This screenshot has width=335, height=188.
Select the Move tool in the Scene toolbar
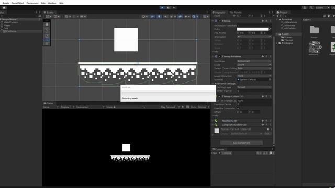click(47, 28)
